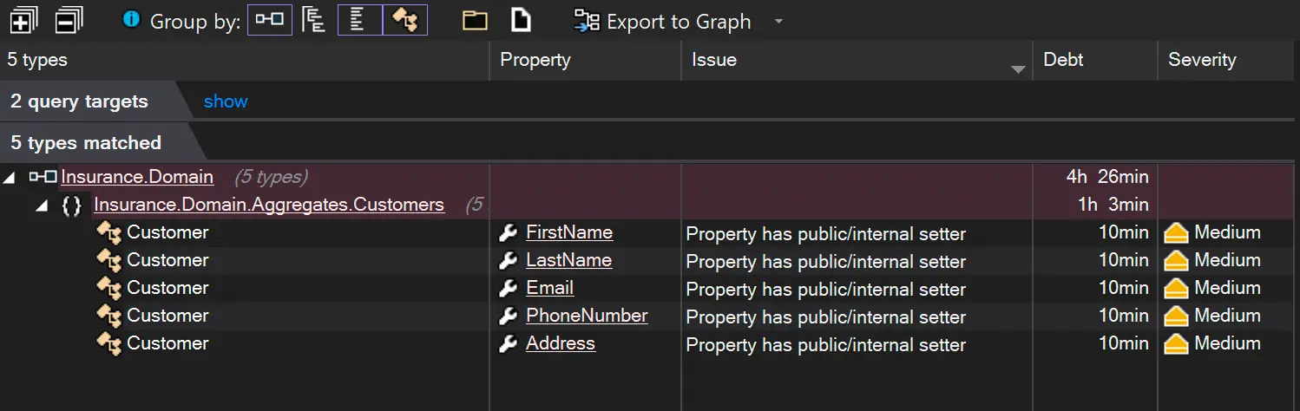Click the Medium severity icon in Email row

1176,289
